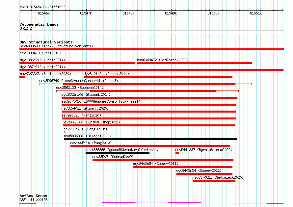This screenshot has height=207, width=293.
Task: Open the dgv8402n54 (Cooper2011) label
Action: pyautogui.click(x=156, y=164)
